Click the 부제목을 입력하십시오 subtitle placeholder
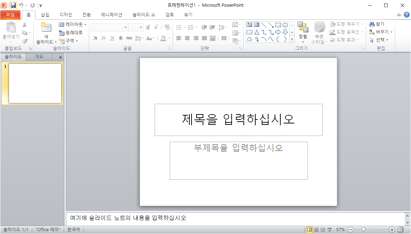 239,161
